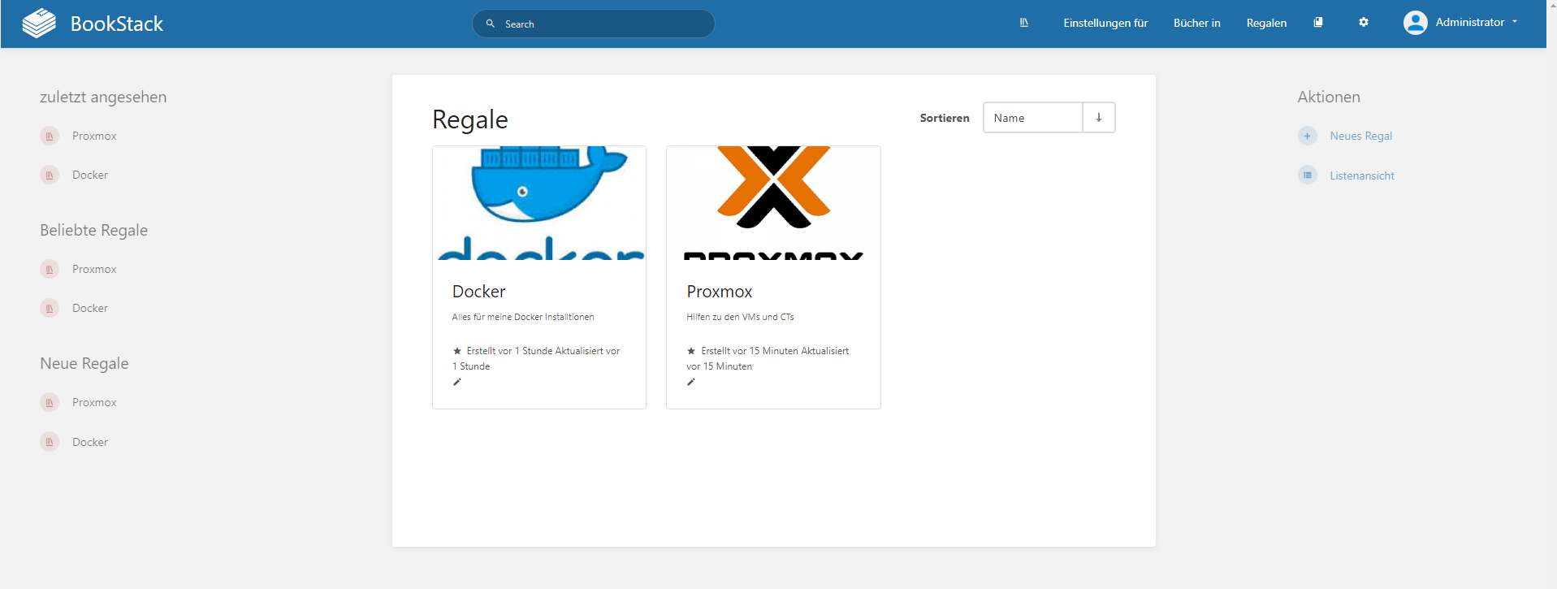Click the Beliebte Regale heading
This screenshot has width=1557, height=589.
[93, 230]
